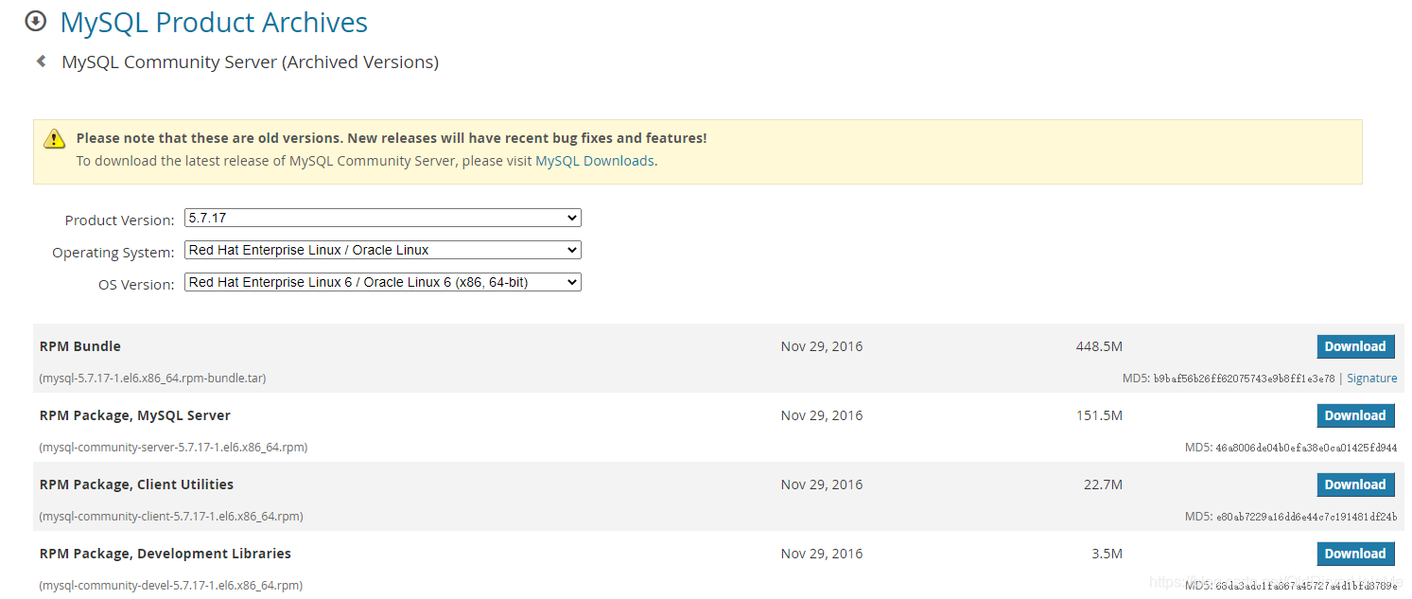The image size is (1412, 599).
Task: Click the 151.5M size value
Action: pos(1099,415)
